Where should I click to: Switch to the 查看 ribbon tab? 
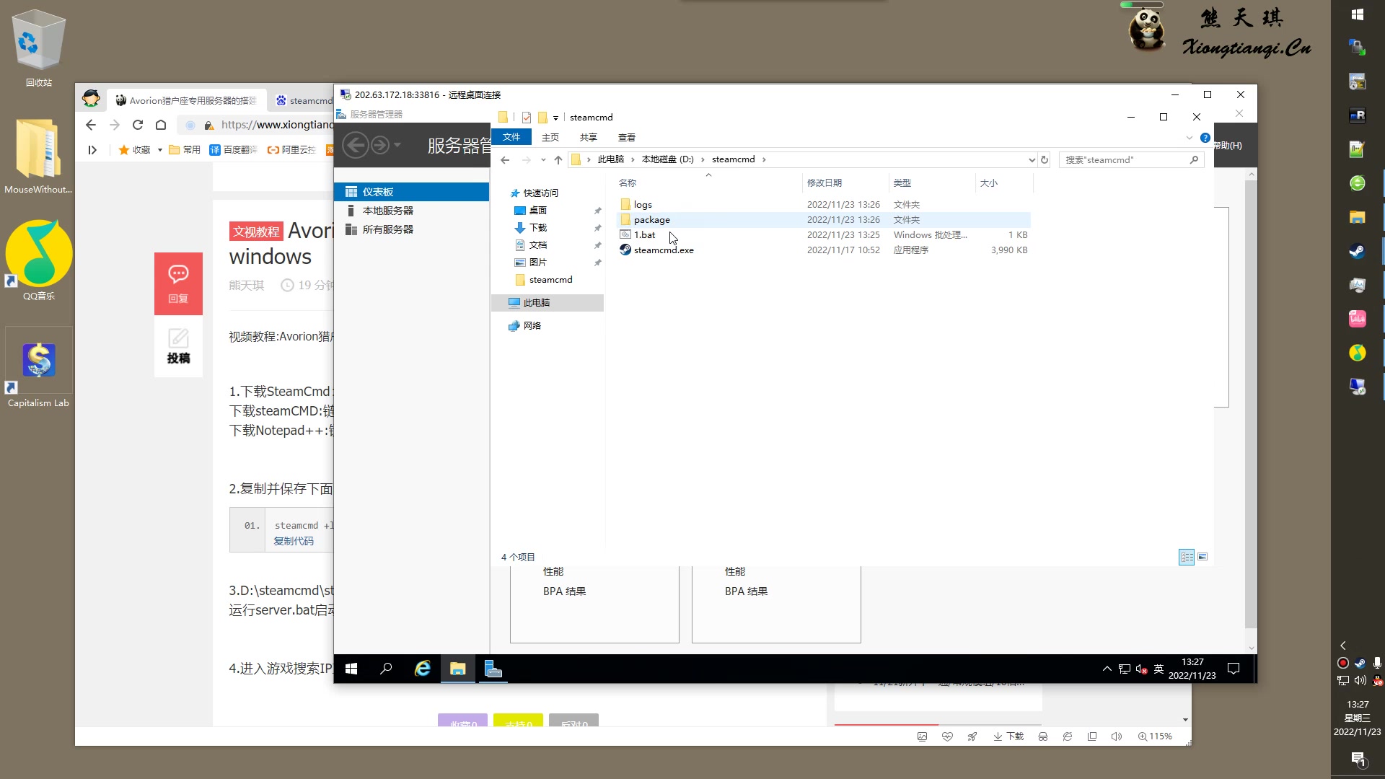point(626,137)
